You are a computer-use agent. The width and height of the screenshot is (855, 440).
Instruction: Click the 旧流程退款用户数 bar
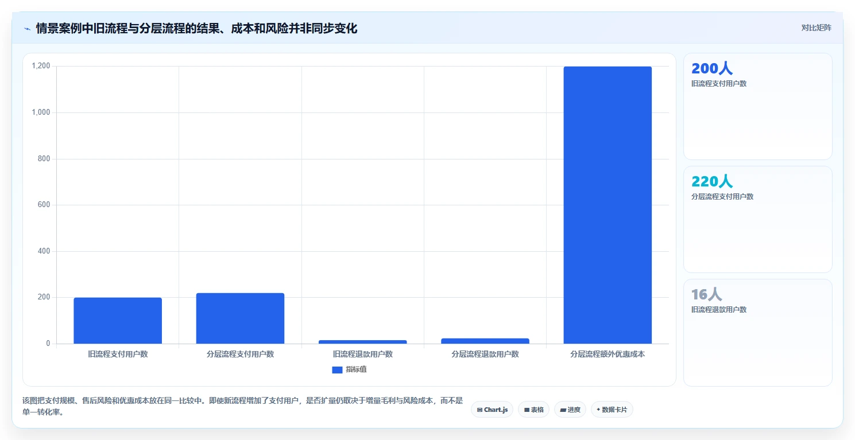362,342
